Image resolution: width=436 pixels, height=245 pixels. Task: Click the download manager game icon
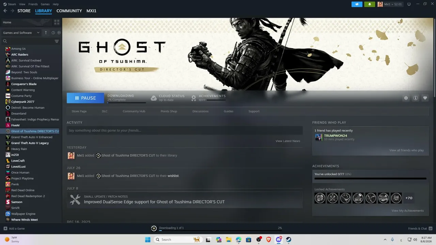tap(154, 228)
